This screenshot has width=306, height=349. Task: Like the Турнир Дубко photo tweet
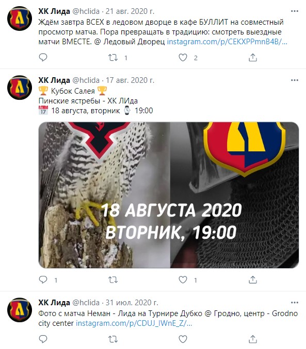pyautogui.click(x=183, y=339)
